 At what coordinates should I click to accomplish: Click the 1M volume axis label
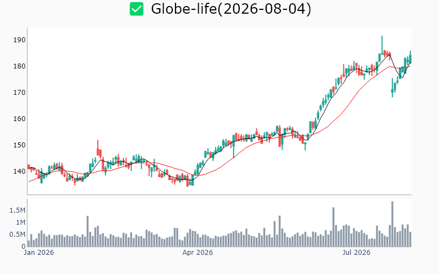tap(20, 222)
